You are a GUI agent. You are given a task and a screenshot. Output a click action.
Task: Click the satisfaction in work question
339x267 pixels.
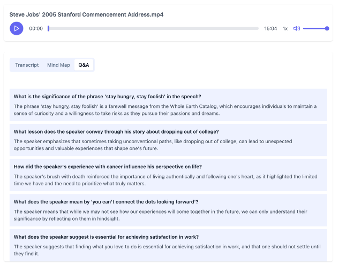pos(106,237)
